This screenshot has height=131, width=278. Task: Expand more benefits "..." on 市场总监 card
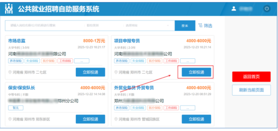81,61
